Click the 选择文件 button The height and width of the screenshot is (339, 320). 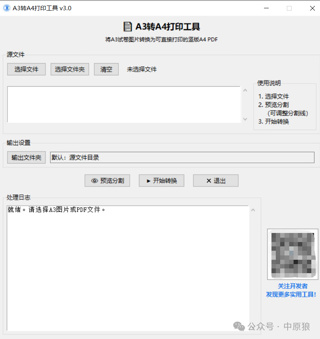click(26, 69)
